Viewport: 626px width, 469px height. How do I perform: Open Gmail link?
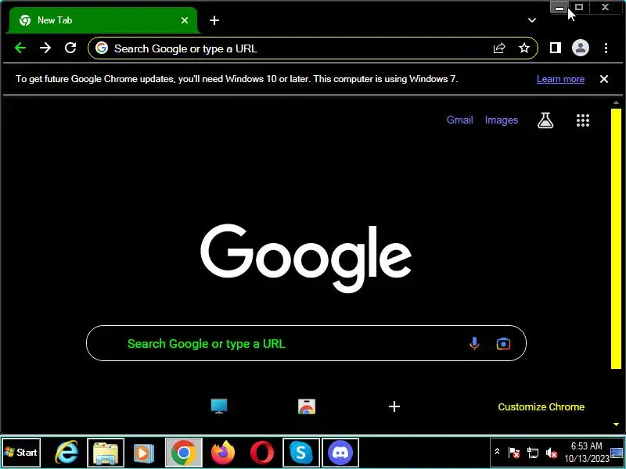pyautogui.click(x=459, y=120)
